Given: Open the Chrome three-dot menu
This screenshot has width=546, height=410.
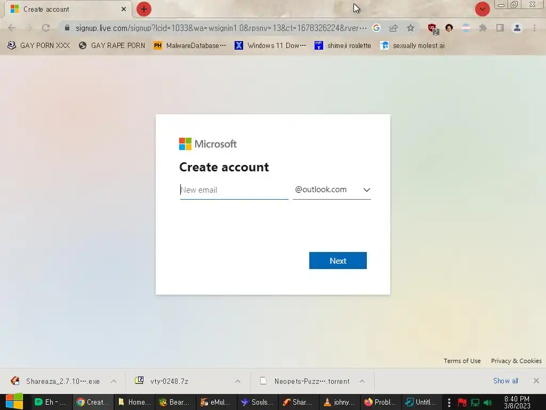Looking at the screenshot, I should pos(534,28).
